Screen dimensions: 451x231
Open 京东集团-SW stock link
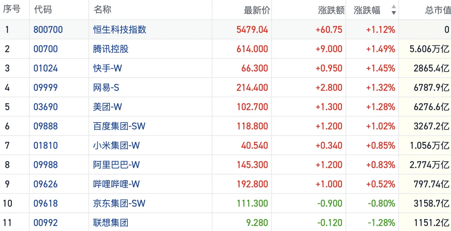coord(119,204)
